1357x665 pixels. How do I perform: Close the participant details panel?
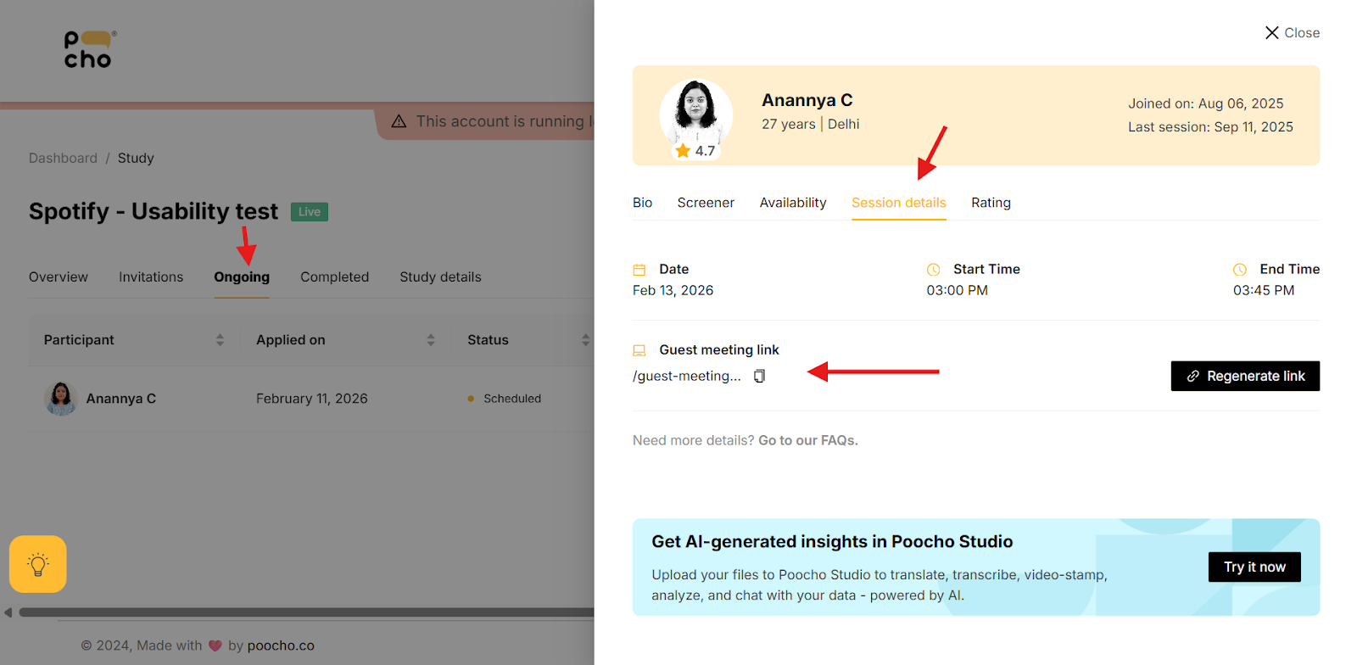click(1292, 33)
